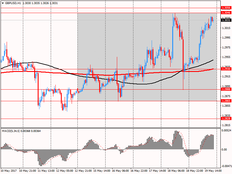Click the 15 May 14:00 time label
The width and height of the screenshot is (232, 174).
pos(102,171)
